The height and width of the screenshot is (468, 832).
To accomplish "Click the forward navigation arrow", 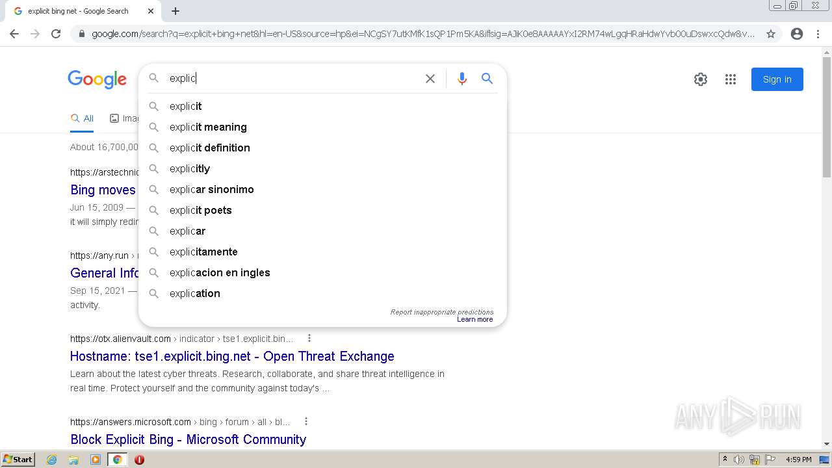I will pos(35,34).
